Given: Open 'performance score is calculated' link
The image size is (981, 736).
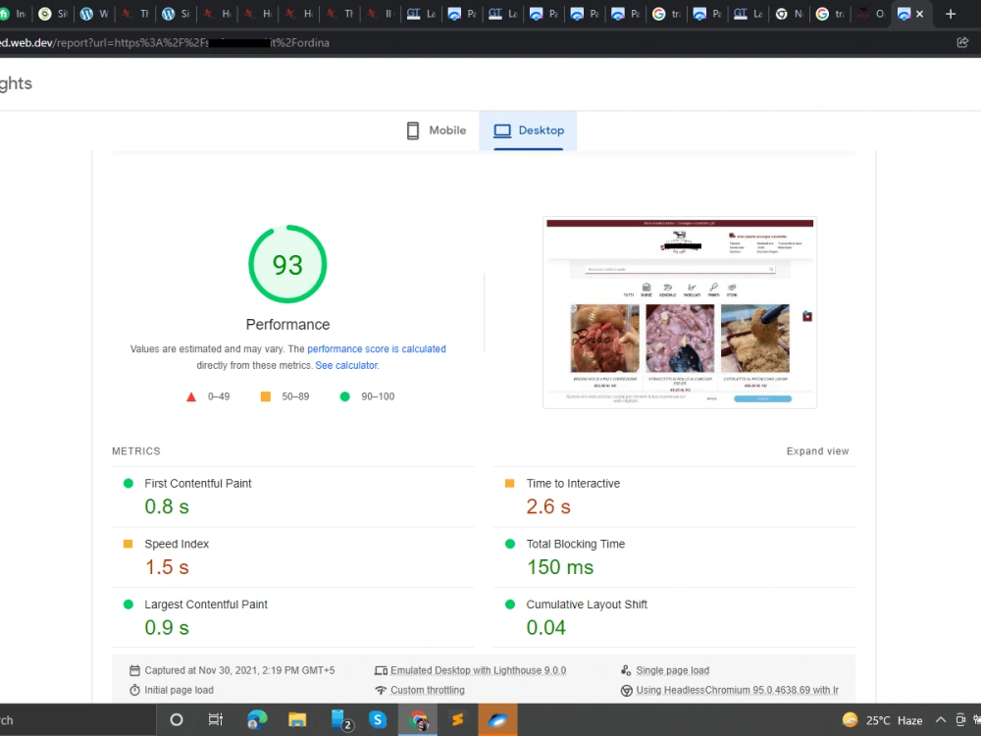Looking at the screenshot, I should (x=377, y=348).
